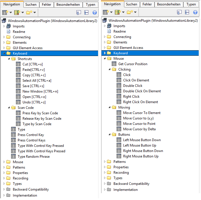Select Backward Compatibility folder in left panel
Viewport: 201px width, 200px height.
coord(31,189)
